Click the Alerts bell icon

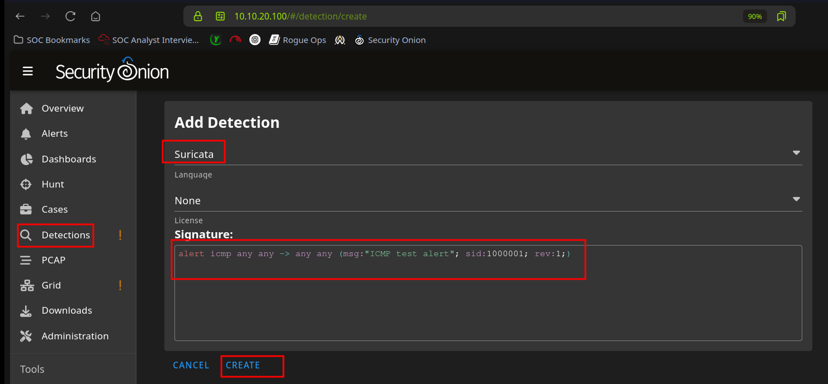coord(26,134)
